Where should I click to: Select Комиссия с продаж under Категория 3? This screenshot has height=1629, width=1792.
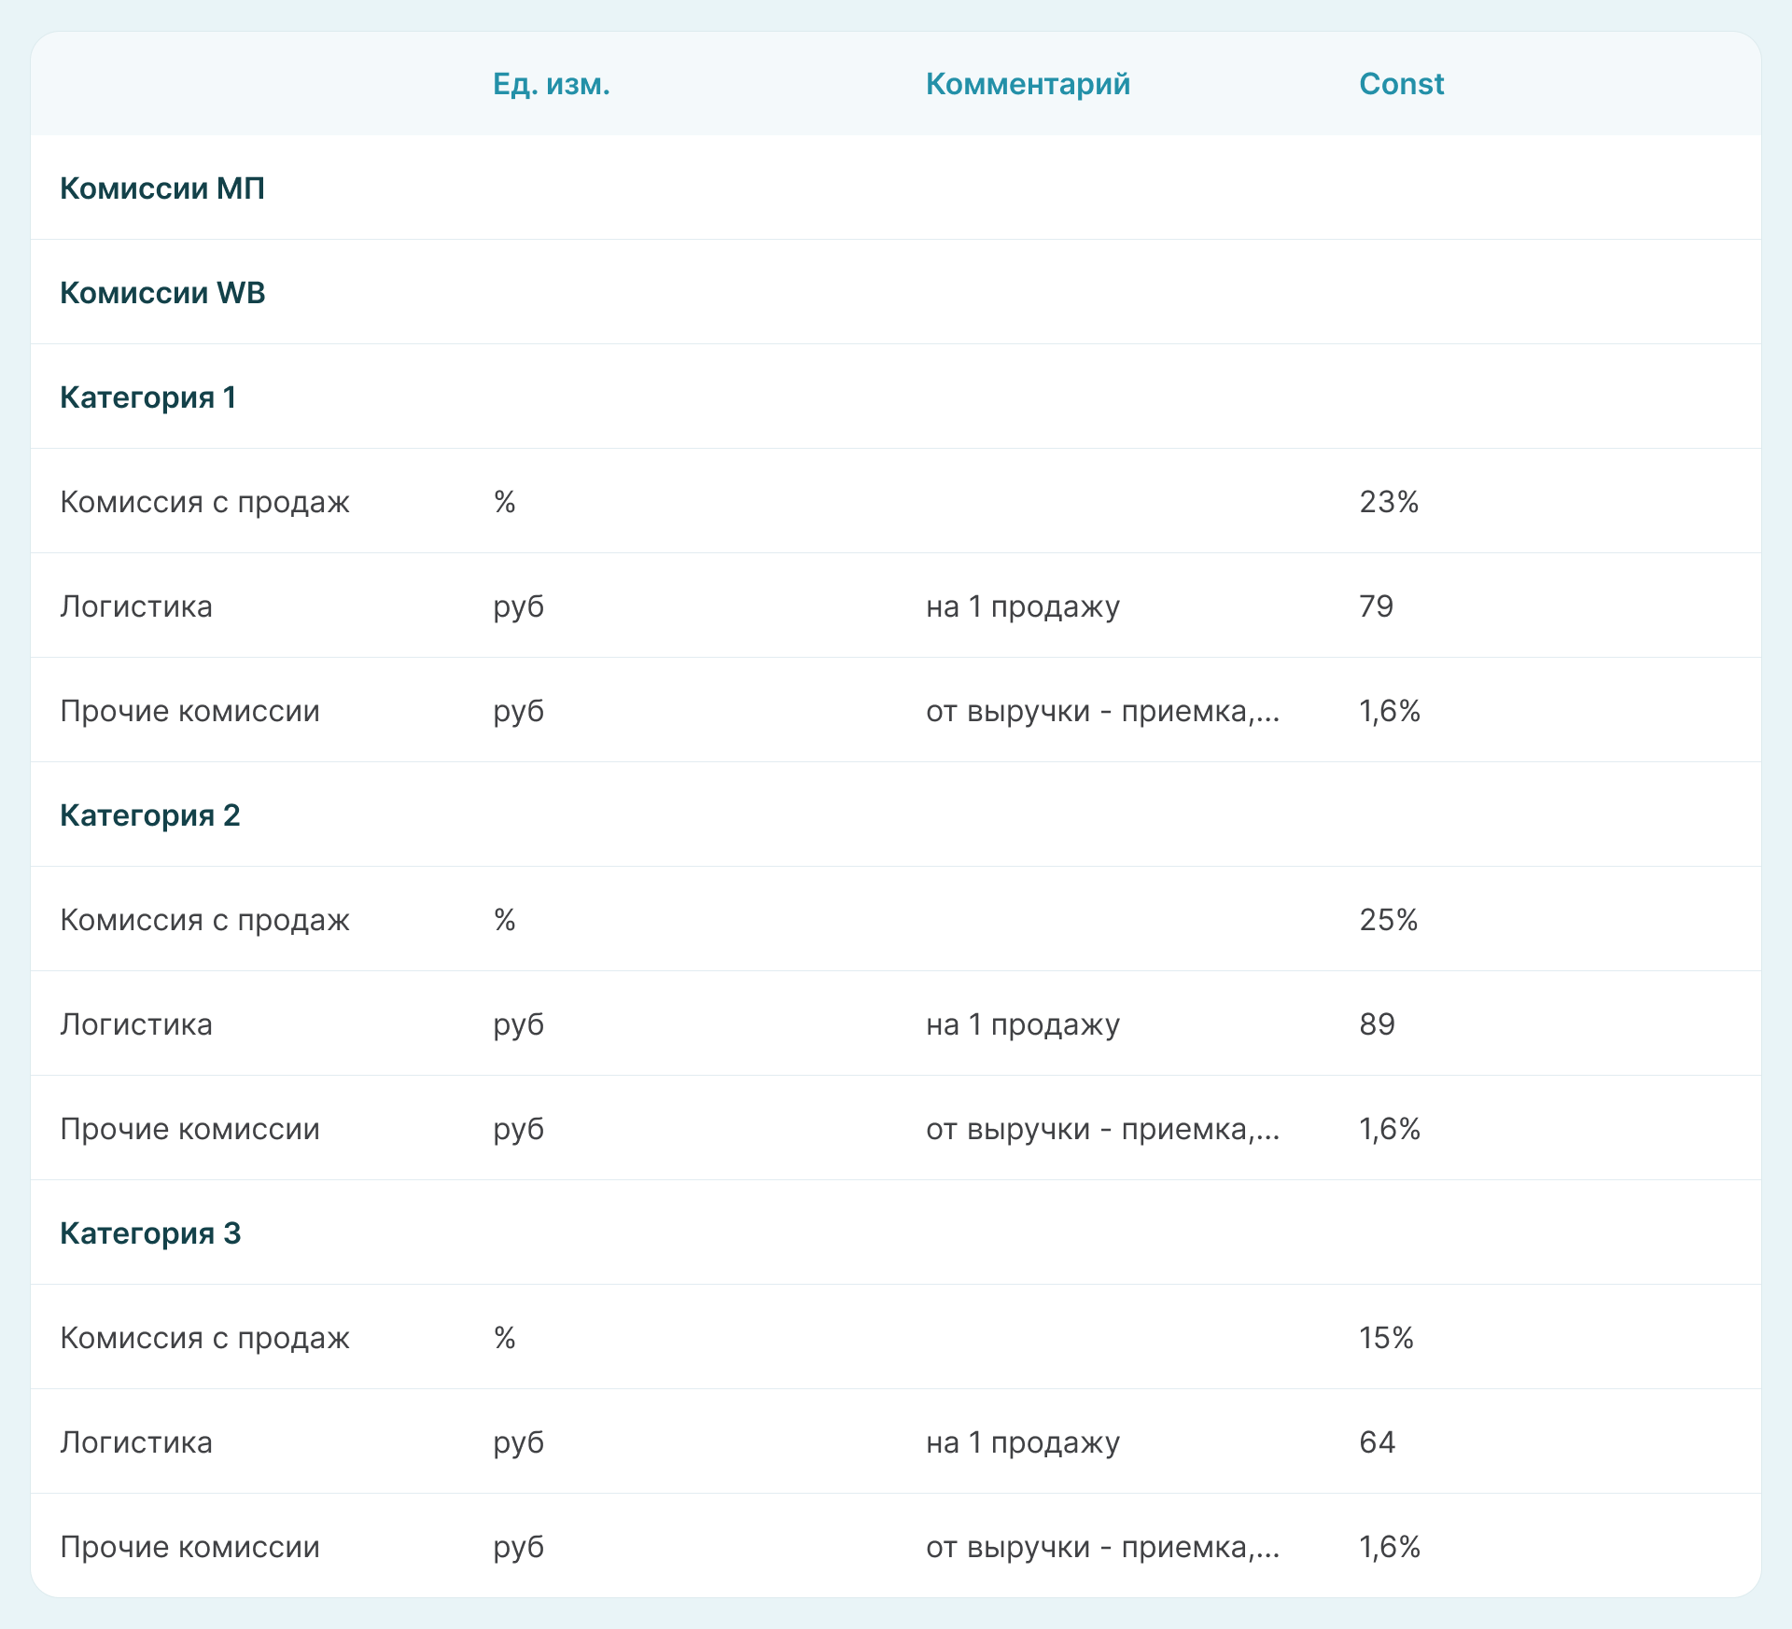click(204, 1338)
